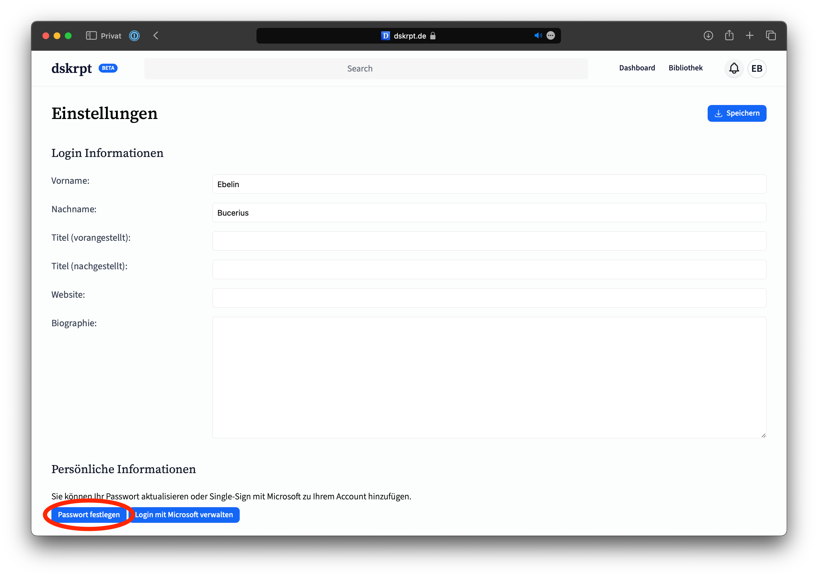Click the Biographie textarea resize handle
Screen dimensions: 818x577
tap(763, 435)
